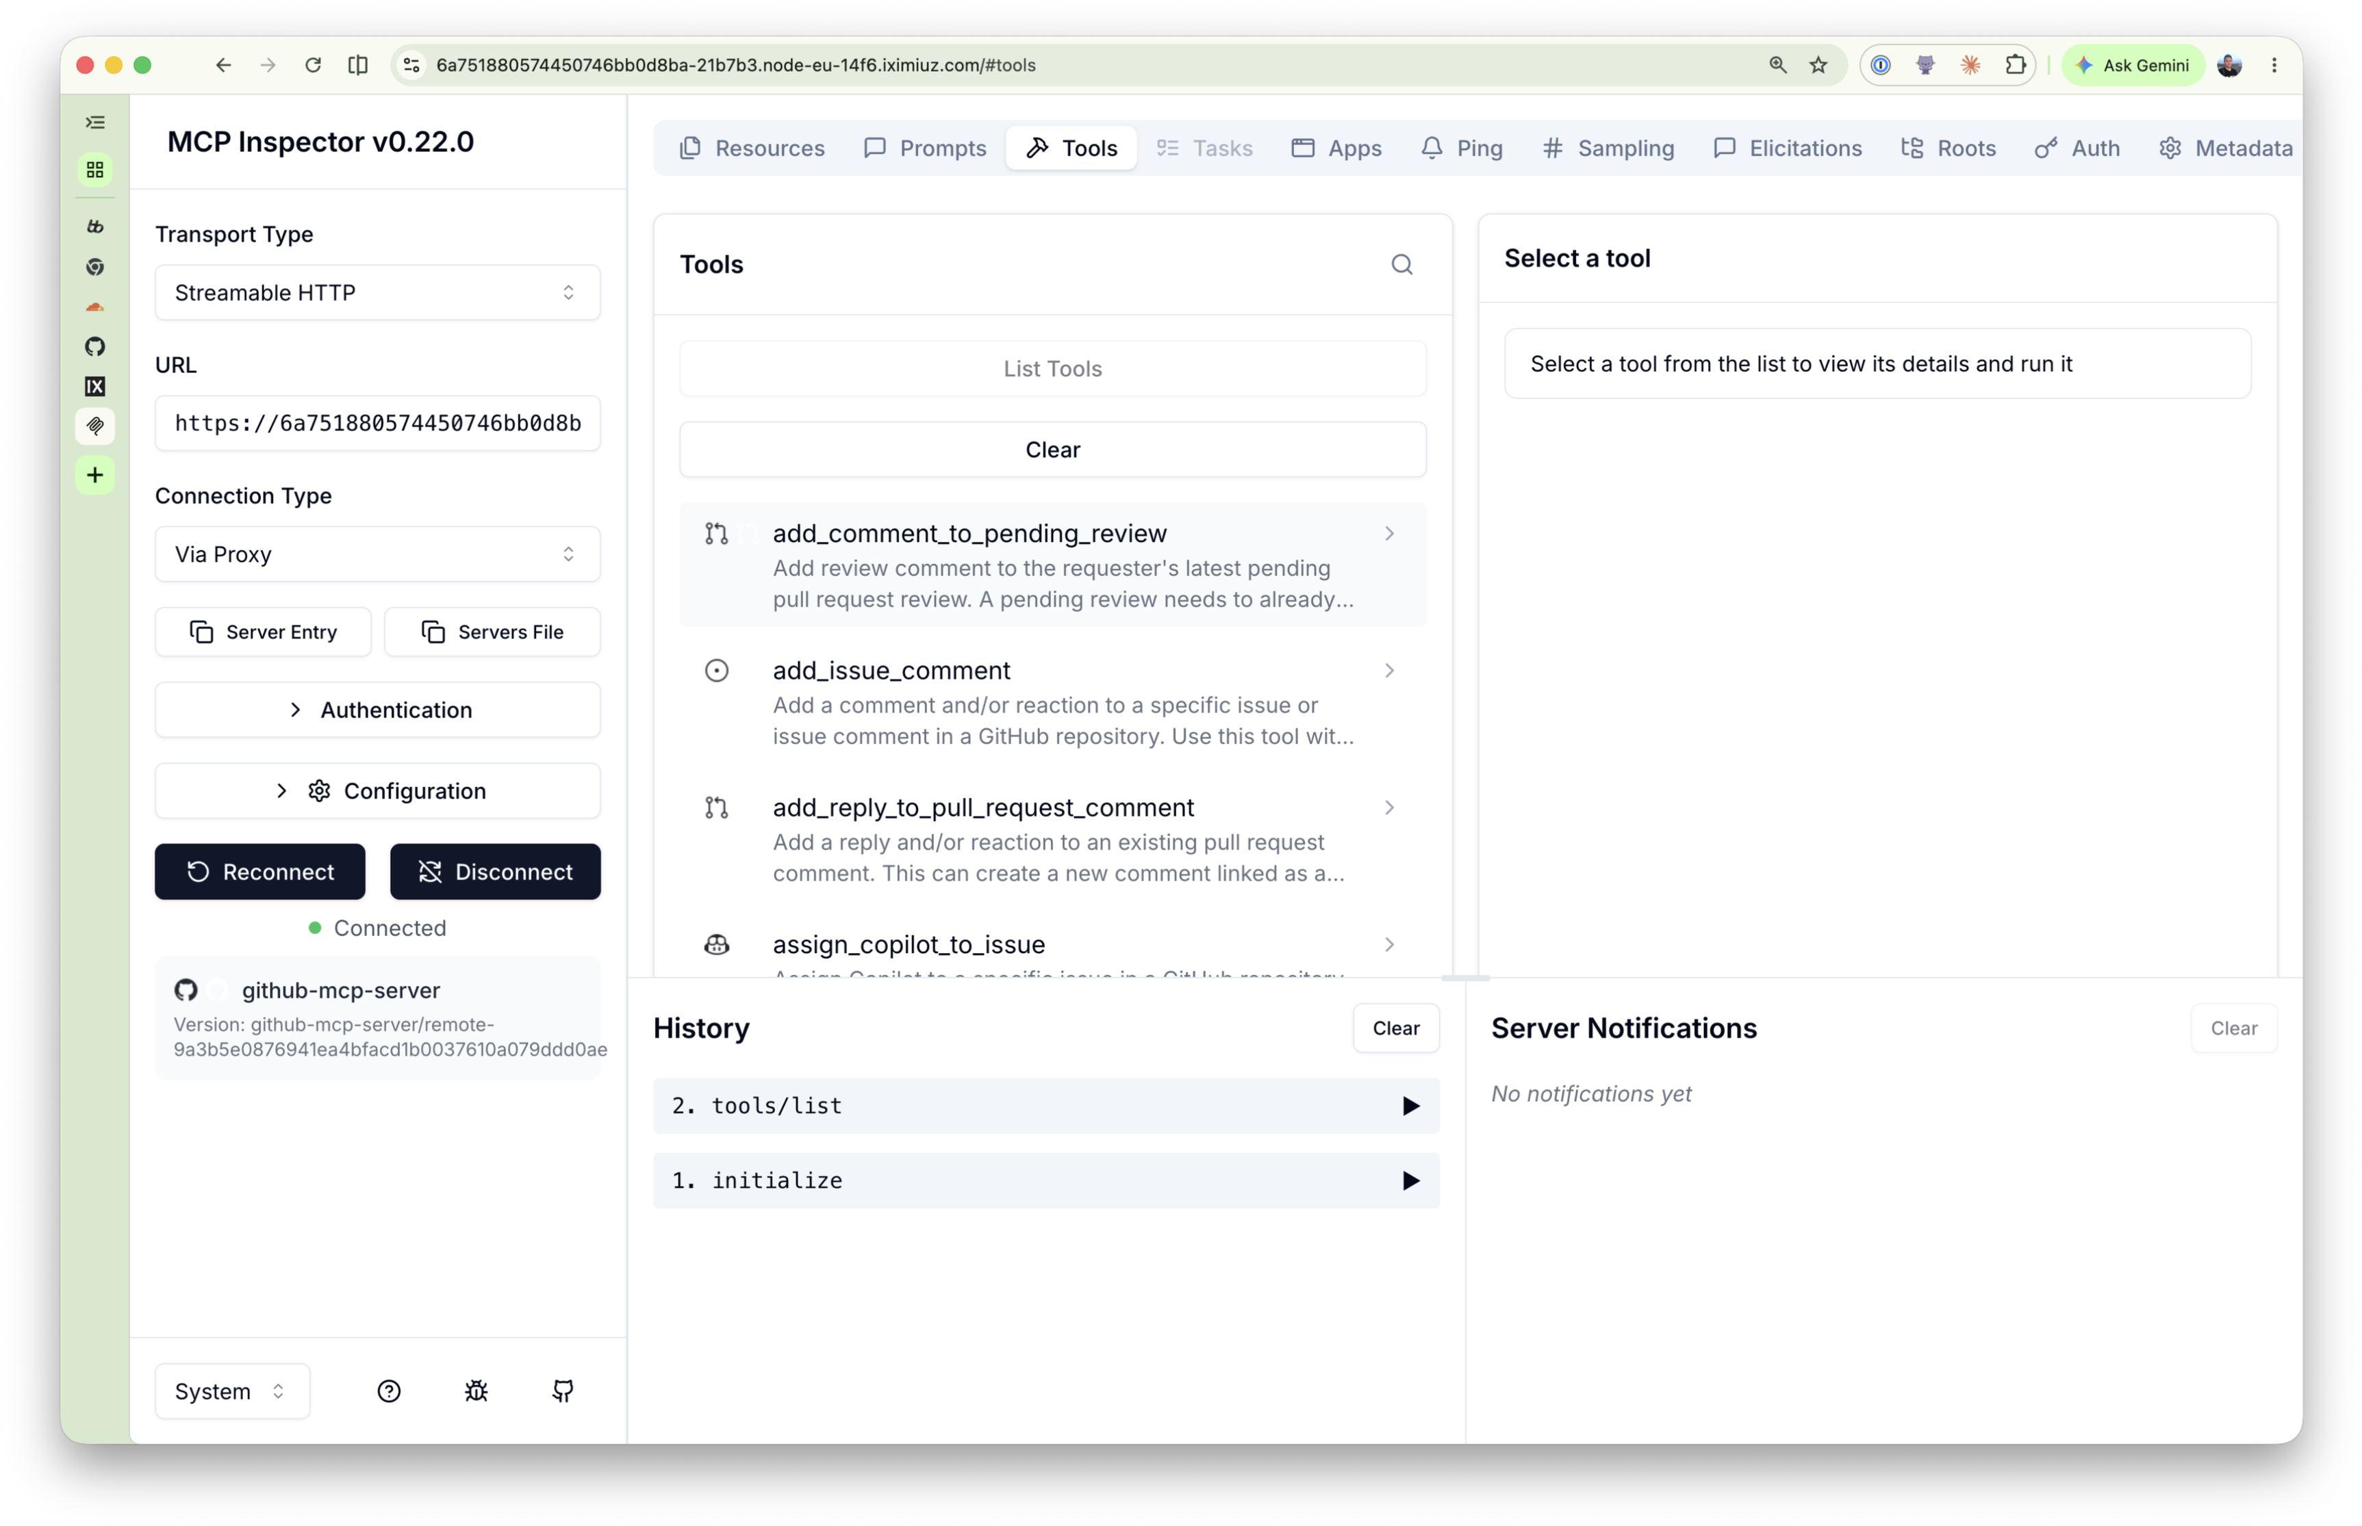Image resolution: width=2362 pixels, height=1526 pixels.
Task: Open the Chrome three-dot menu
Action: pyautogui.click(x=2275, y=66)
